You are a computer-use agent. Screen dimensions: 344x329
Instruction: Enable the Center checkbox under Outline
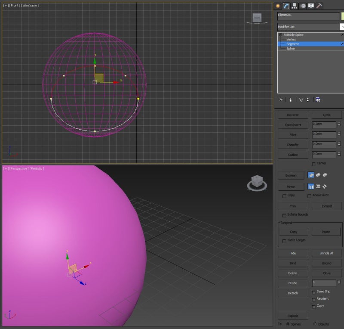click(x=313, y=163)
